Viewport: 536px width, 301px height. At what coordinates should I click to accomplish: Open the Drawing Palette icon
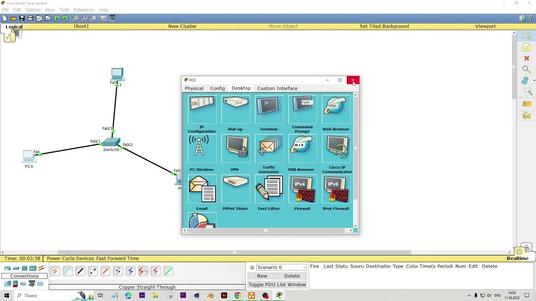pos(103,18)
